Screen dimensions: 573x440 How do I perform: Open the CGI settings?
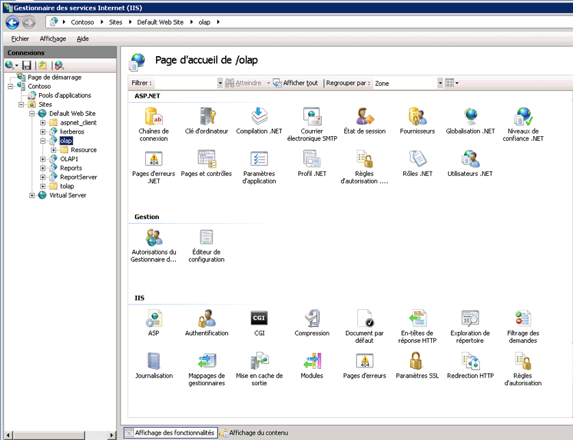(x=259, y=320)
